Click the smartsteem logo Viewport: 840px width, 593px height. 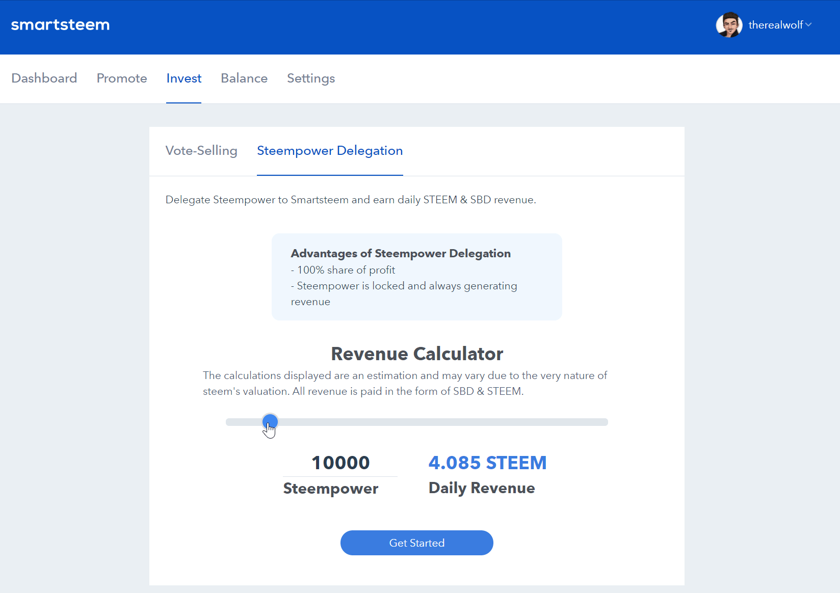(60, 25)
